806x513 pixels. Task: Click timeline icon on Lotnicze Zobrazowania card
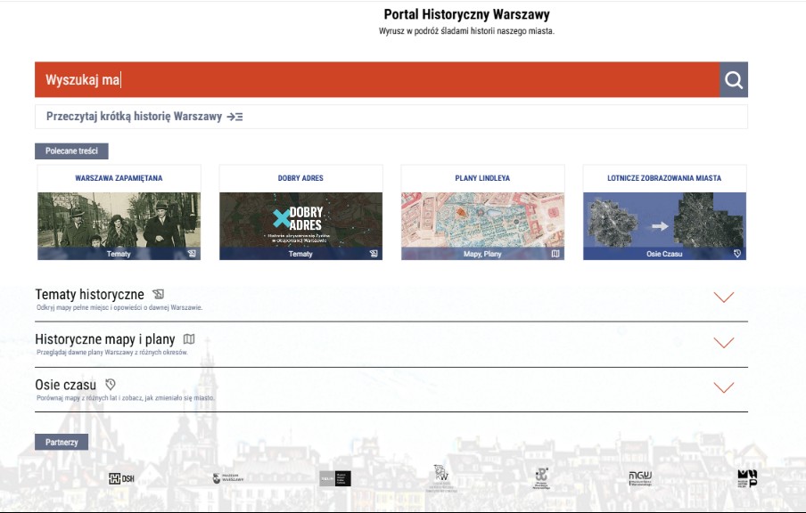[x=737, y=254]
